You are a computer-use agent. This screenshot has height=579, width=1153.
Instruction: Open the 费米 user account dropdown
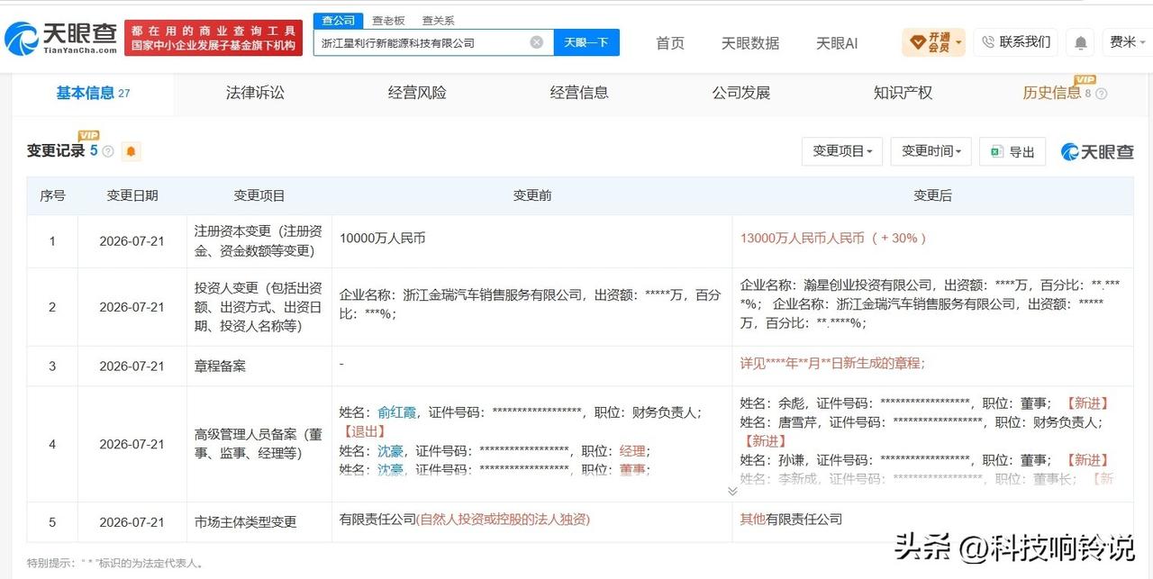click(1128, 41)
